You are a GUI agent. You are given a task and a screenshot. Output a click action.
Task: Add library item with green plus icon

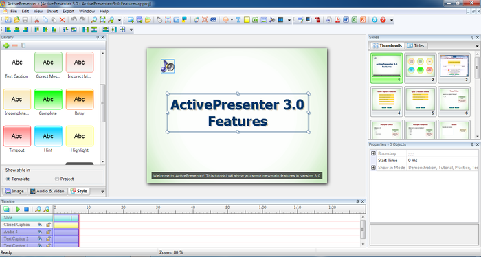coord(6,45)
